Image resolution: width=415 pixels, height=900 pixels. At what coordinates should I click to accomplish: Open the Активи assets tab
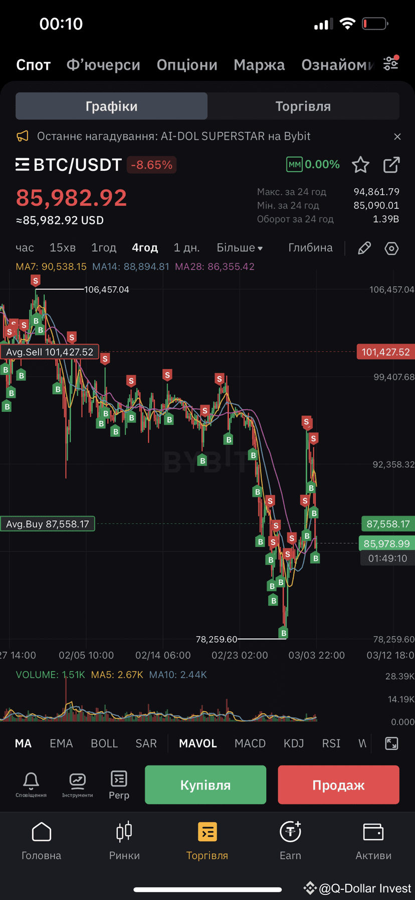[x=373, y=841]
